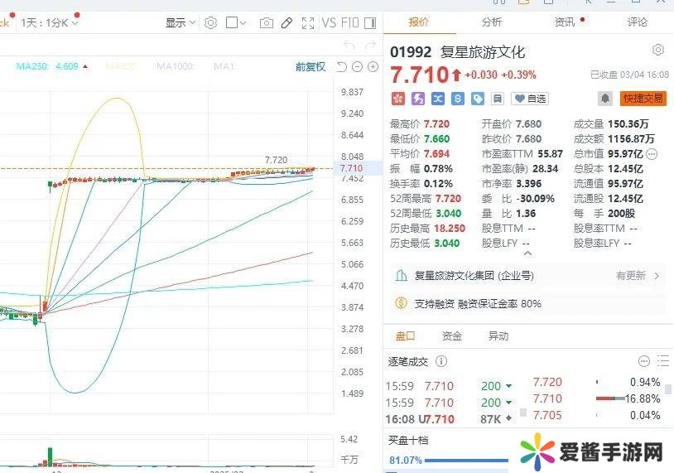
Task: Zoom out chart with minus icon
Action: [358, 67]
